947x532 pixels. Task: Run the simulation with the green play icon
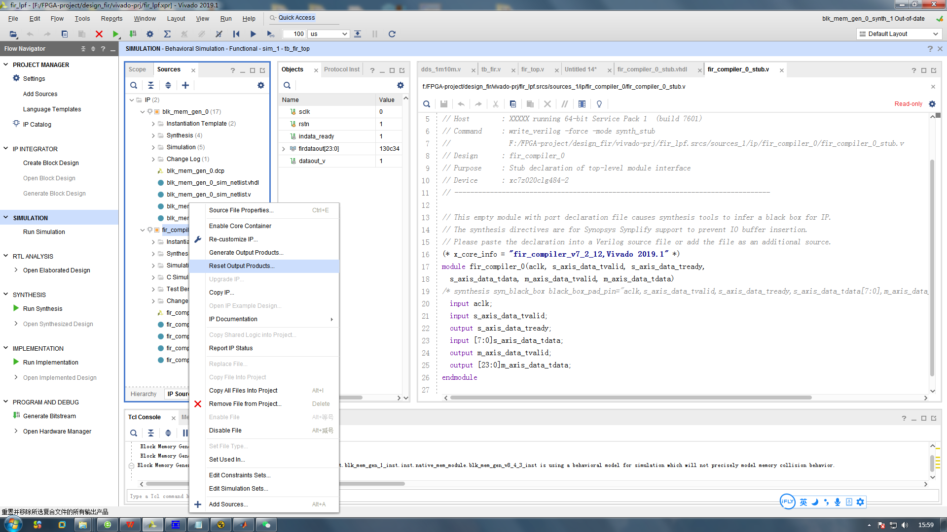(115, 34)
